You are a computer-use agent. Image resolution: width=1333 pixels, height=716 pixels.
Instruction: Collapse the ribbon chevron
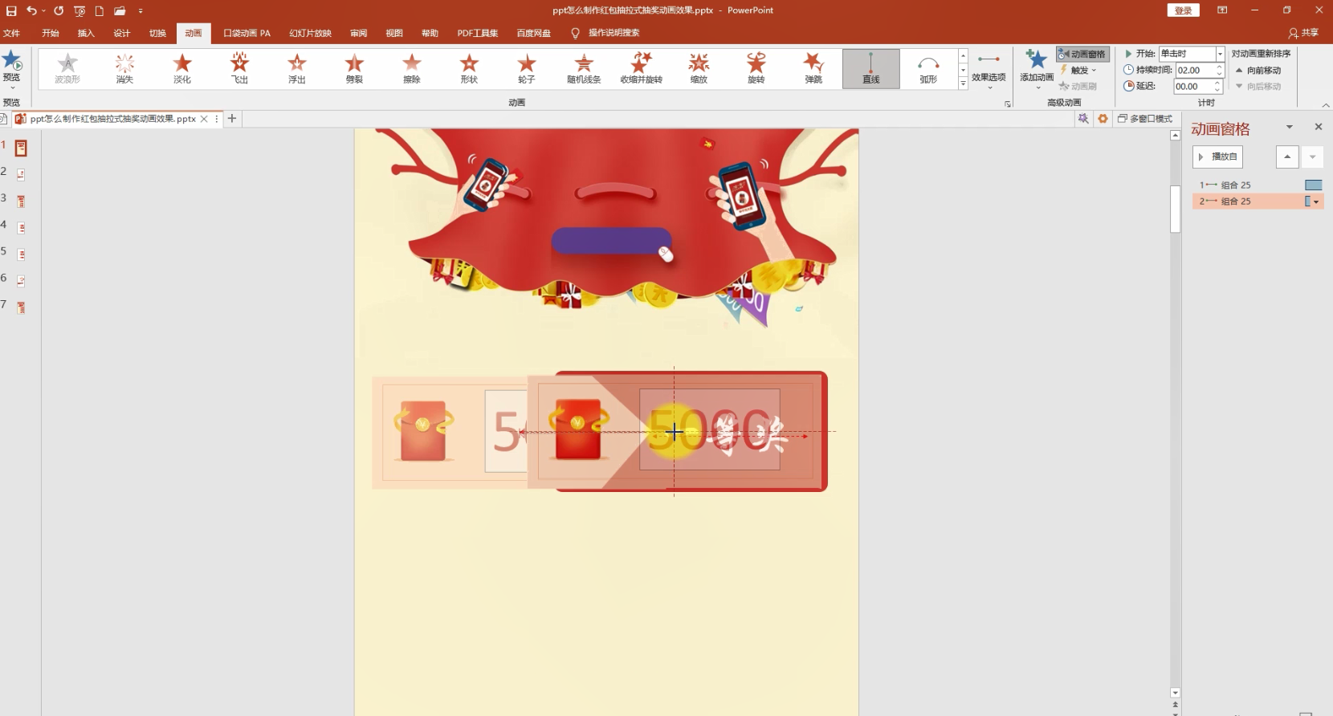(1325, 104)
